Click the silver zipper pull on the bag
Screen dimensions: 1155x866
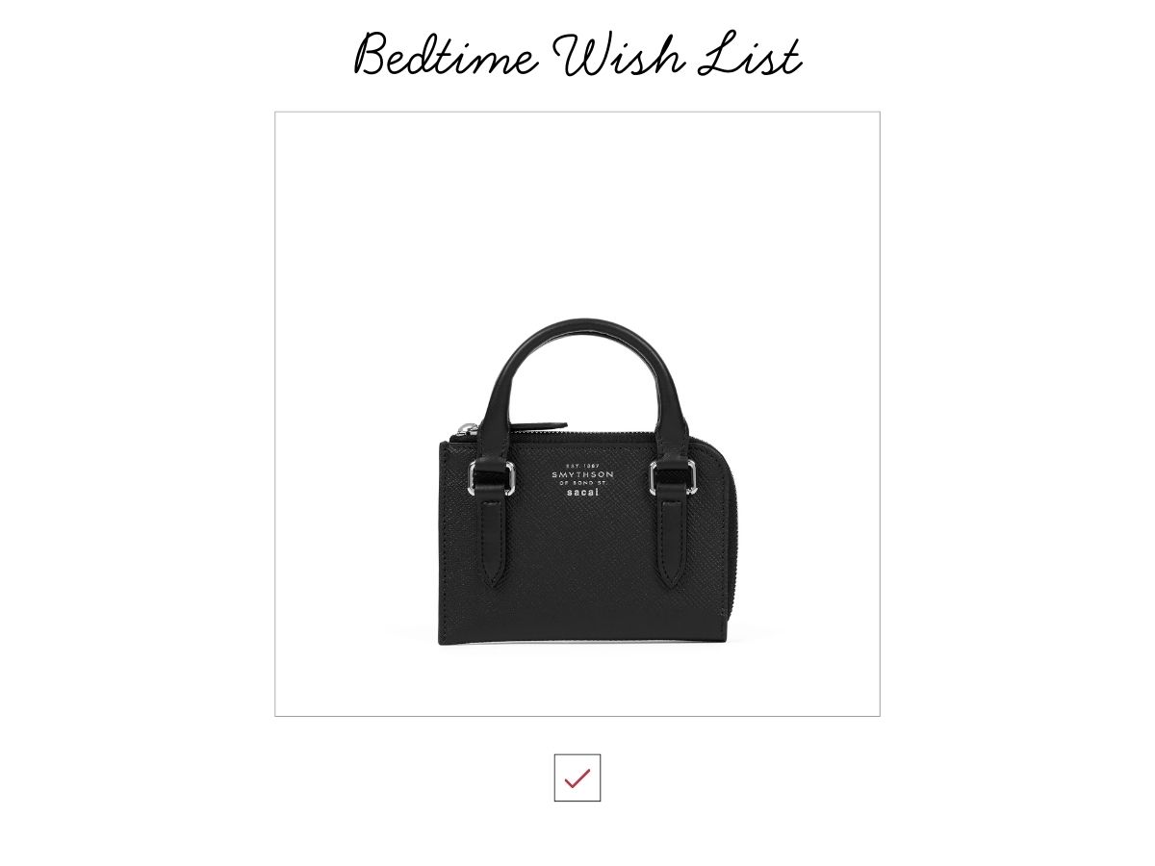(x=469, y=430)
